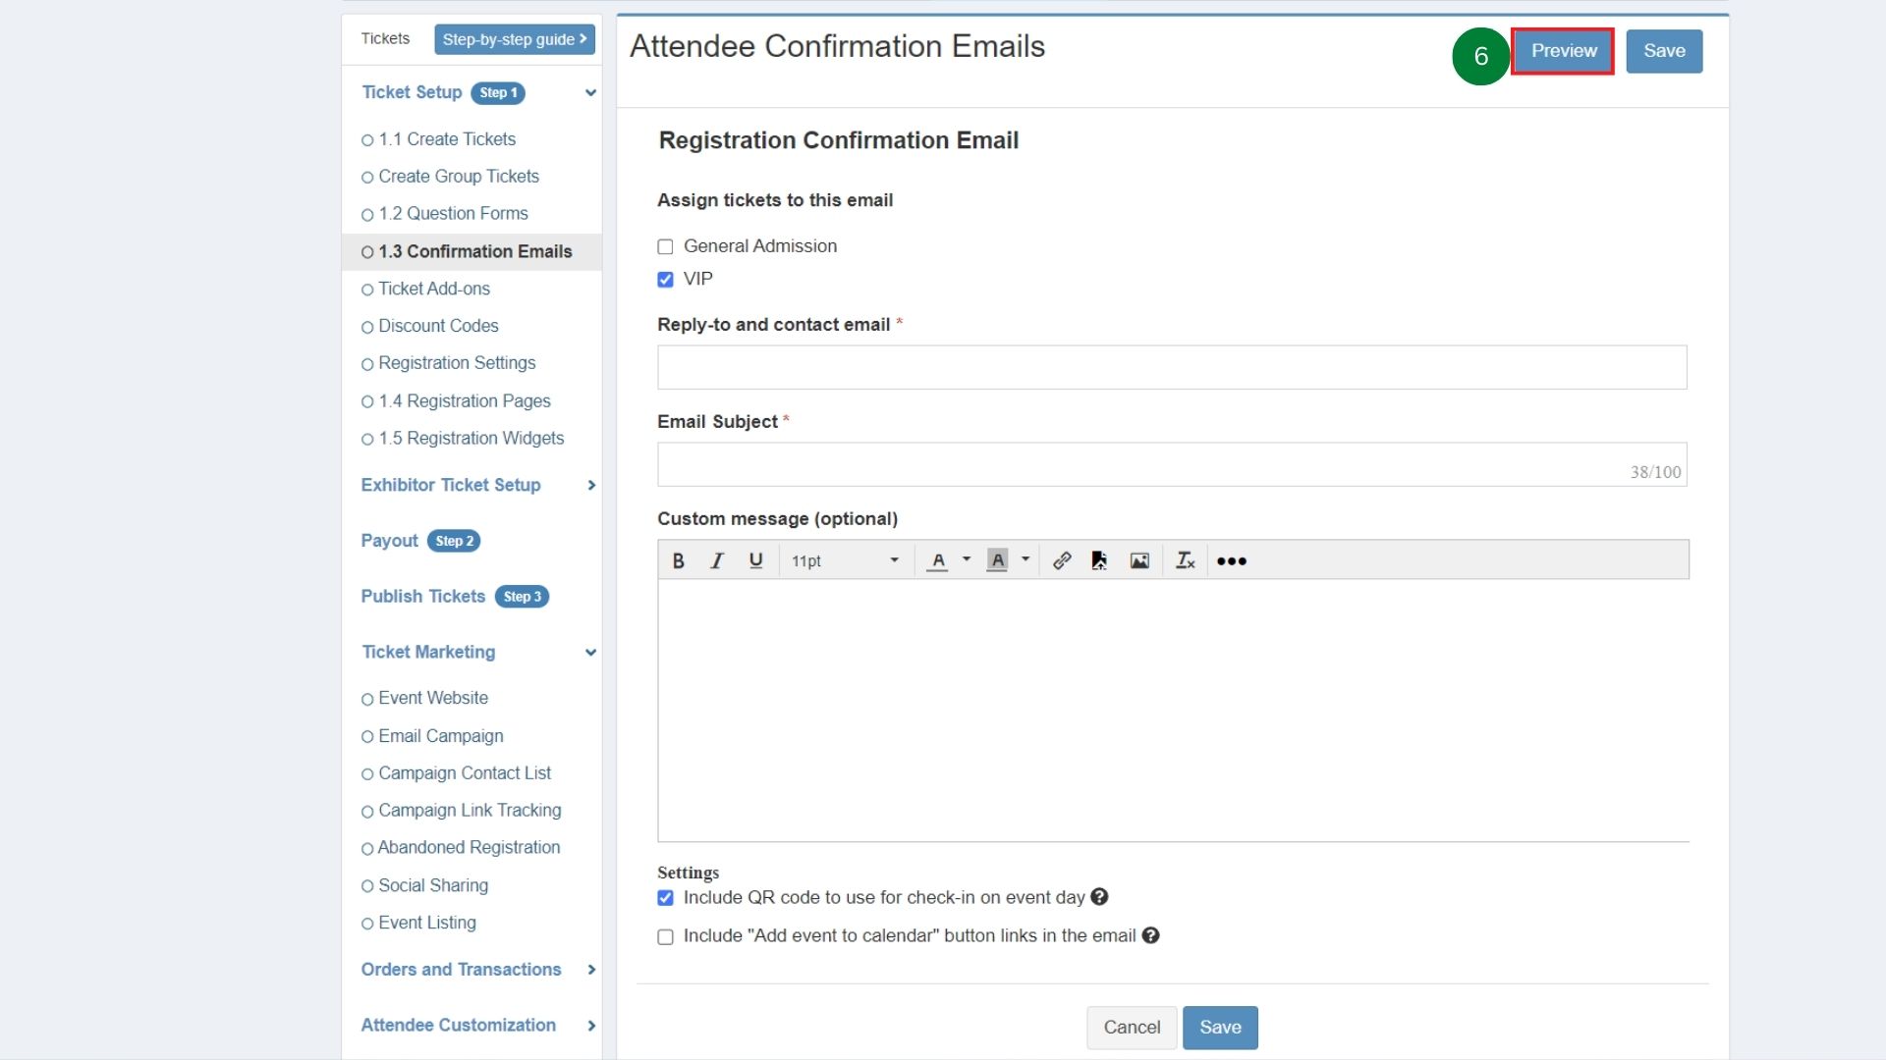1886x1060 pixels.
Task: Insert a hyperlink into the custom message
Action: click(1062, 560)
